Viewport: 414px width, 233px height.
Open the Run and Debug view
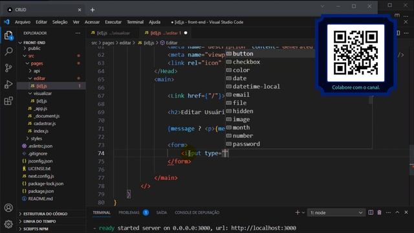[8, 84]
